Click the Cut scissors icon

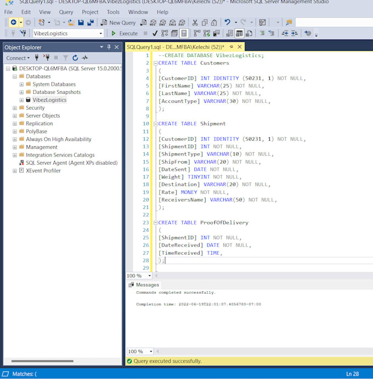click(x=195, y=23)
